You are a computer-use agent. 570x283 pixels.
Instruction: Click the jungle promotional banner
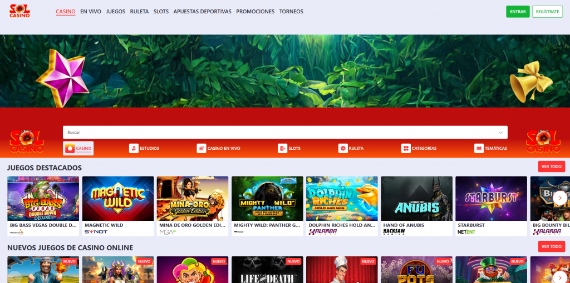tap(285, 71)
